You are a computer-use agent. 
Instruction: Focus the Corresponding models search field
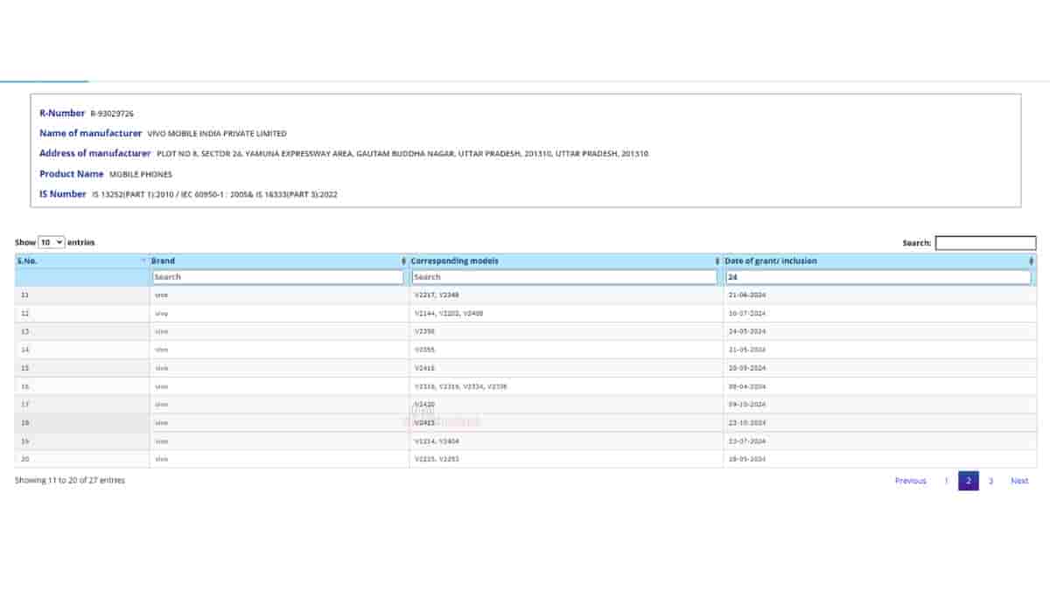563,277
